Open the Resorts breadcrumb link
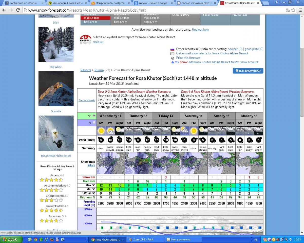The height and width of the screenshot is (243, 304). [86, 70]
